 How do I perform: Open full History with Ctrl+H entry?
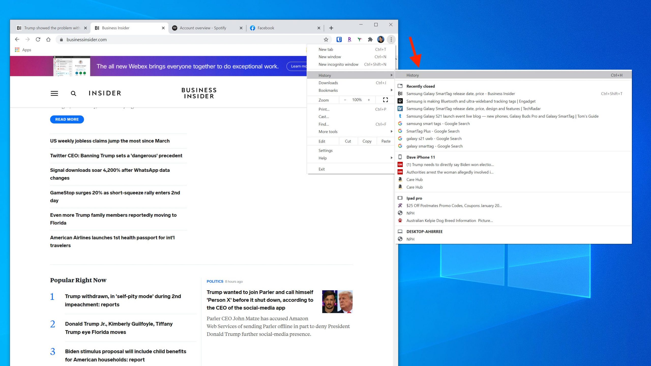(513, 75)
